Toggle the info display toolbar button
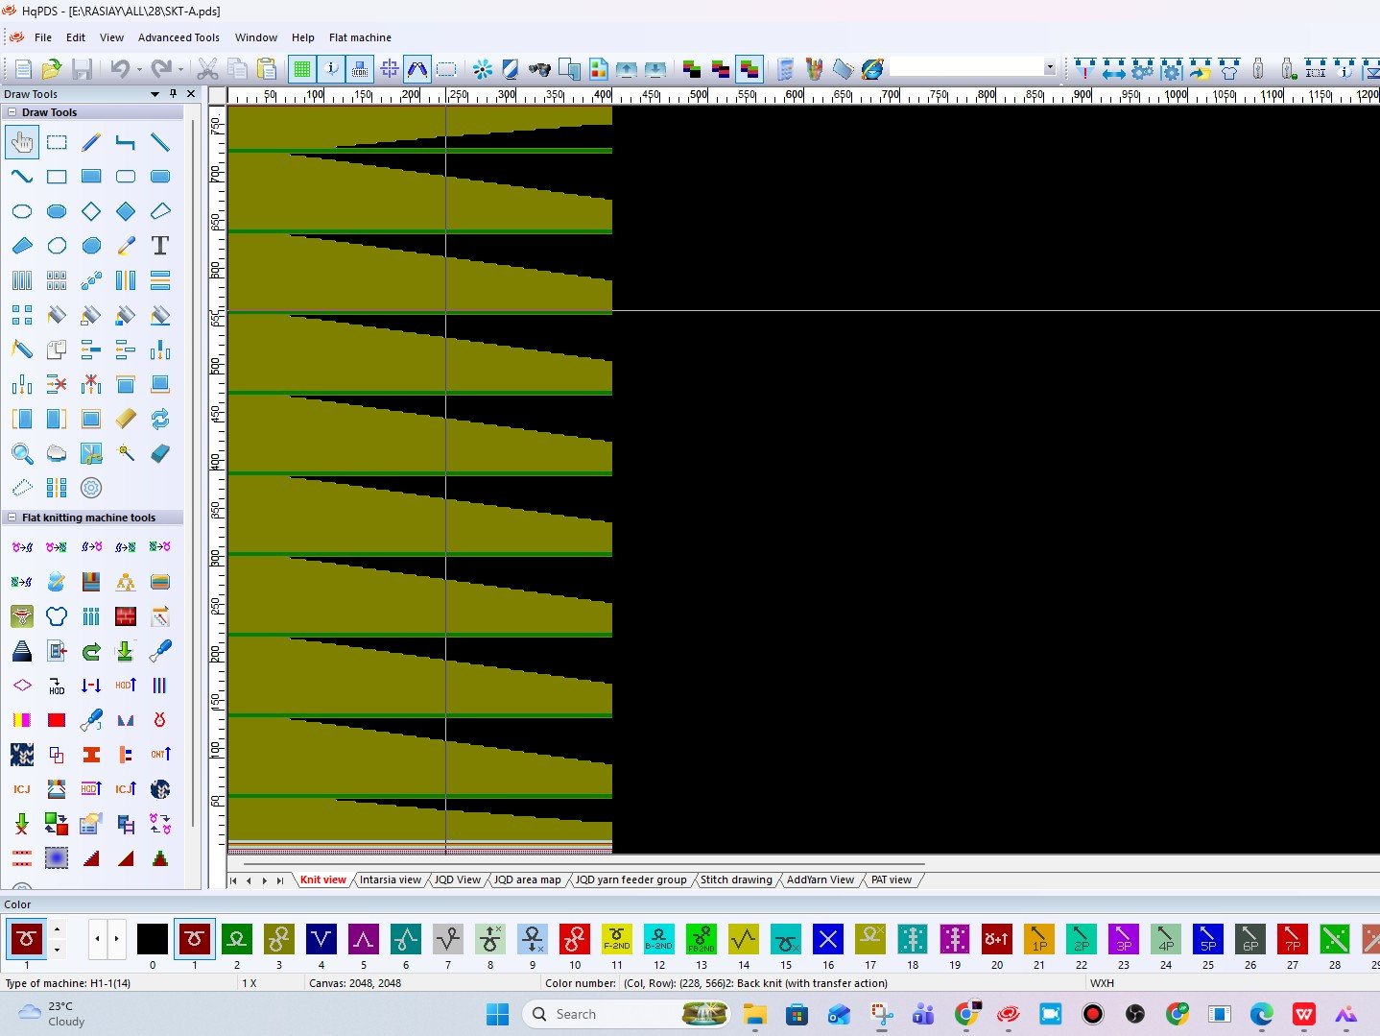This screenshot has height=1036, width=1380. click(x=331, y=69)
